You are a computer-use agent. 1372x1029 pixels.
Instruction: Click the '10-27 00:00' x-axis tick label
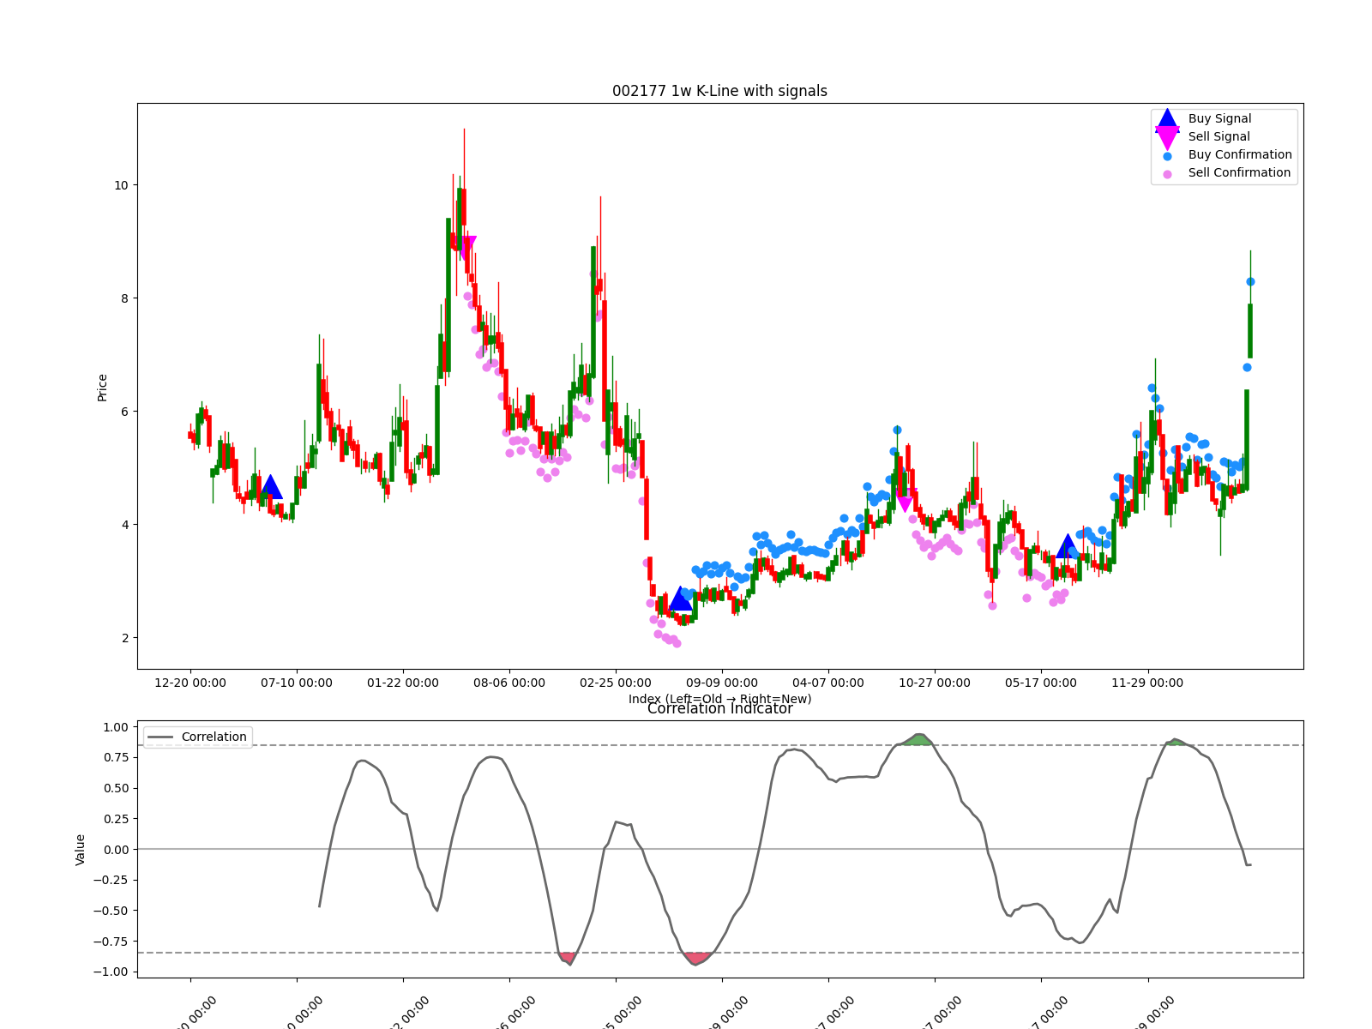tap(935, 683)
